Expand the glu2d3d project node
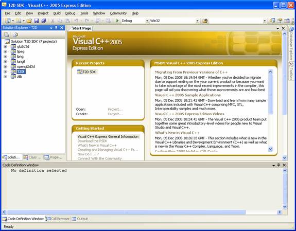 pyautogui.click(x=5, y=46)
